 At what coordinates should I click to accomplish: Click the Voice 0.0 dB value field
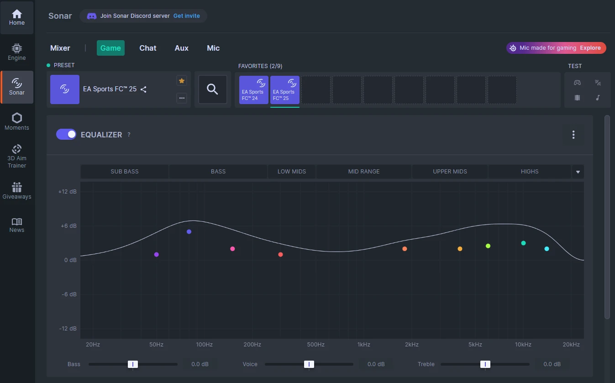click(376, 364)
